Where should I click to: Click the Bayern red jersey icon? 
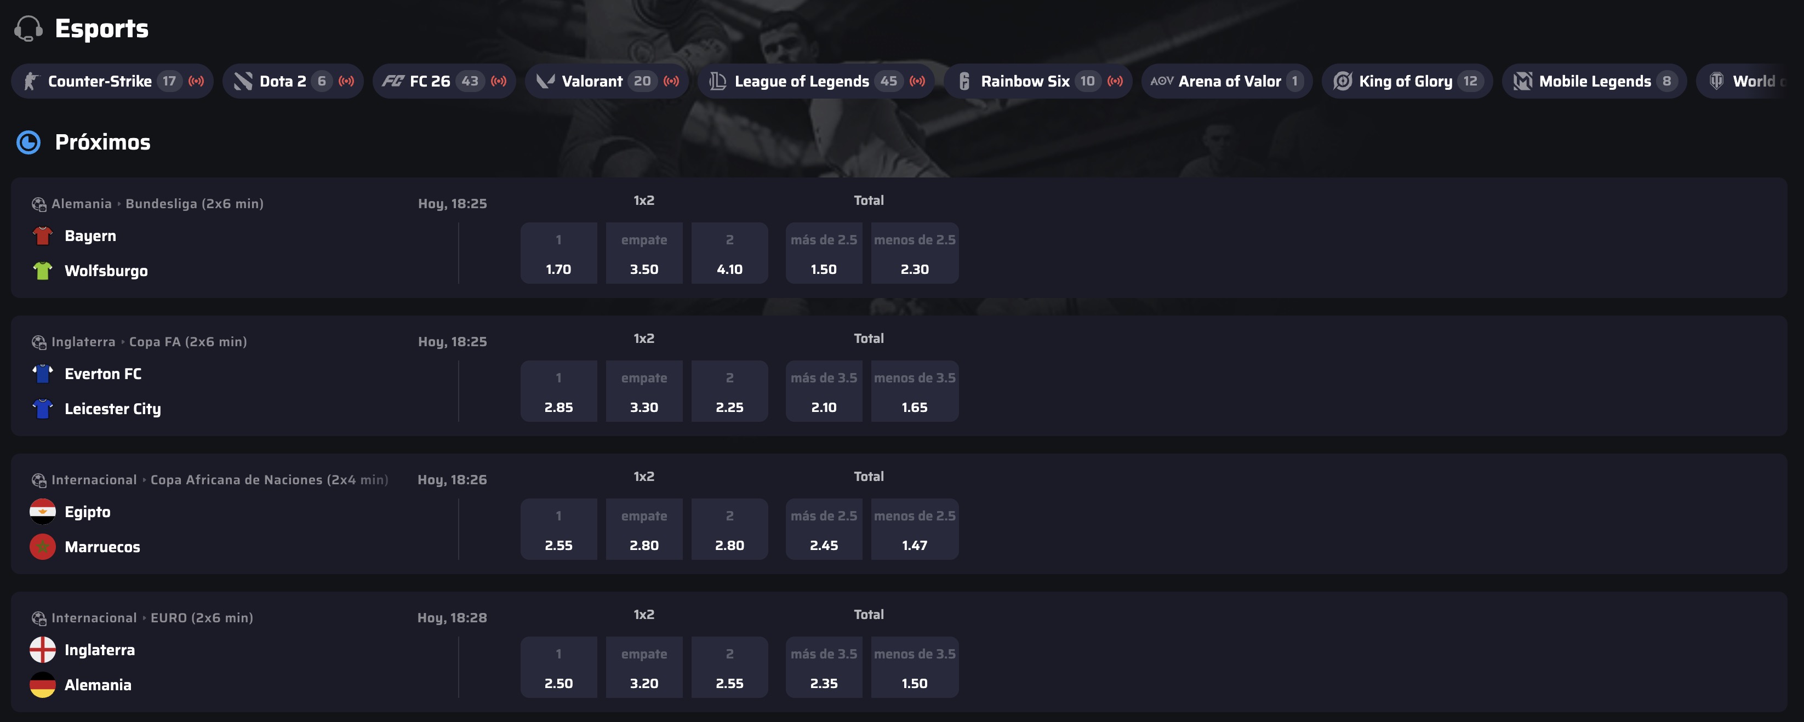pyautogui.click(x=43, y=236)
